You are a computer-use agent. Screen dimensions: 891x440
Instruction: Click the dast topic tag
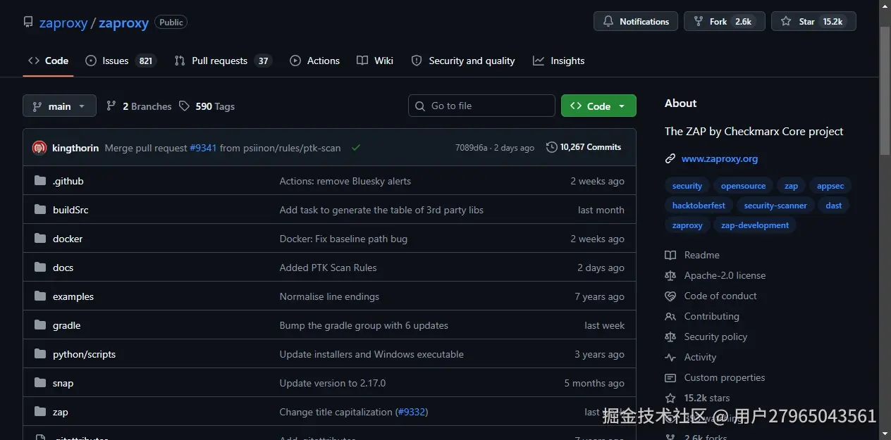(x=834, y=206)
